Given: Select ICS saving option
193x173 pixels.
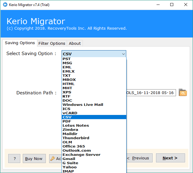Looking at the screenshot, I should [94, 109].
